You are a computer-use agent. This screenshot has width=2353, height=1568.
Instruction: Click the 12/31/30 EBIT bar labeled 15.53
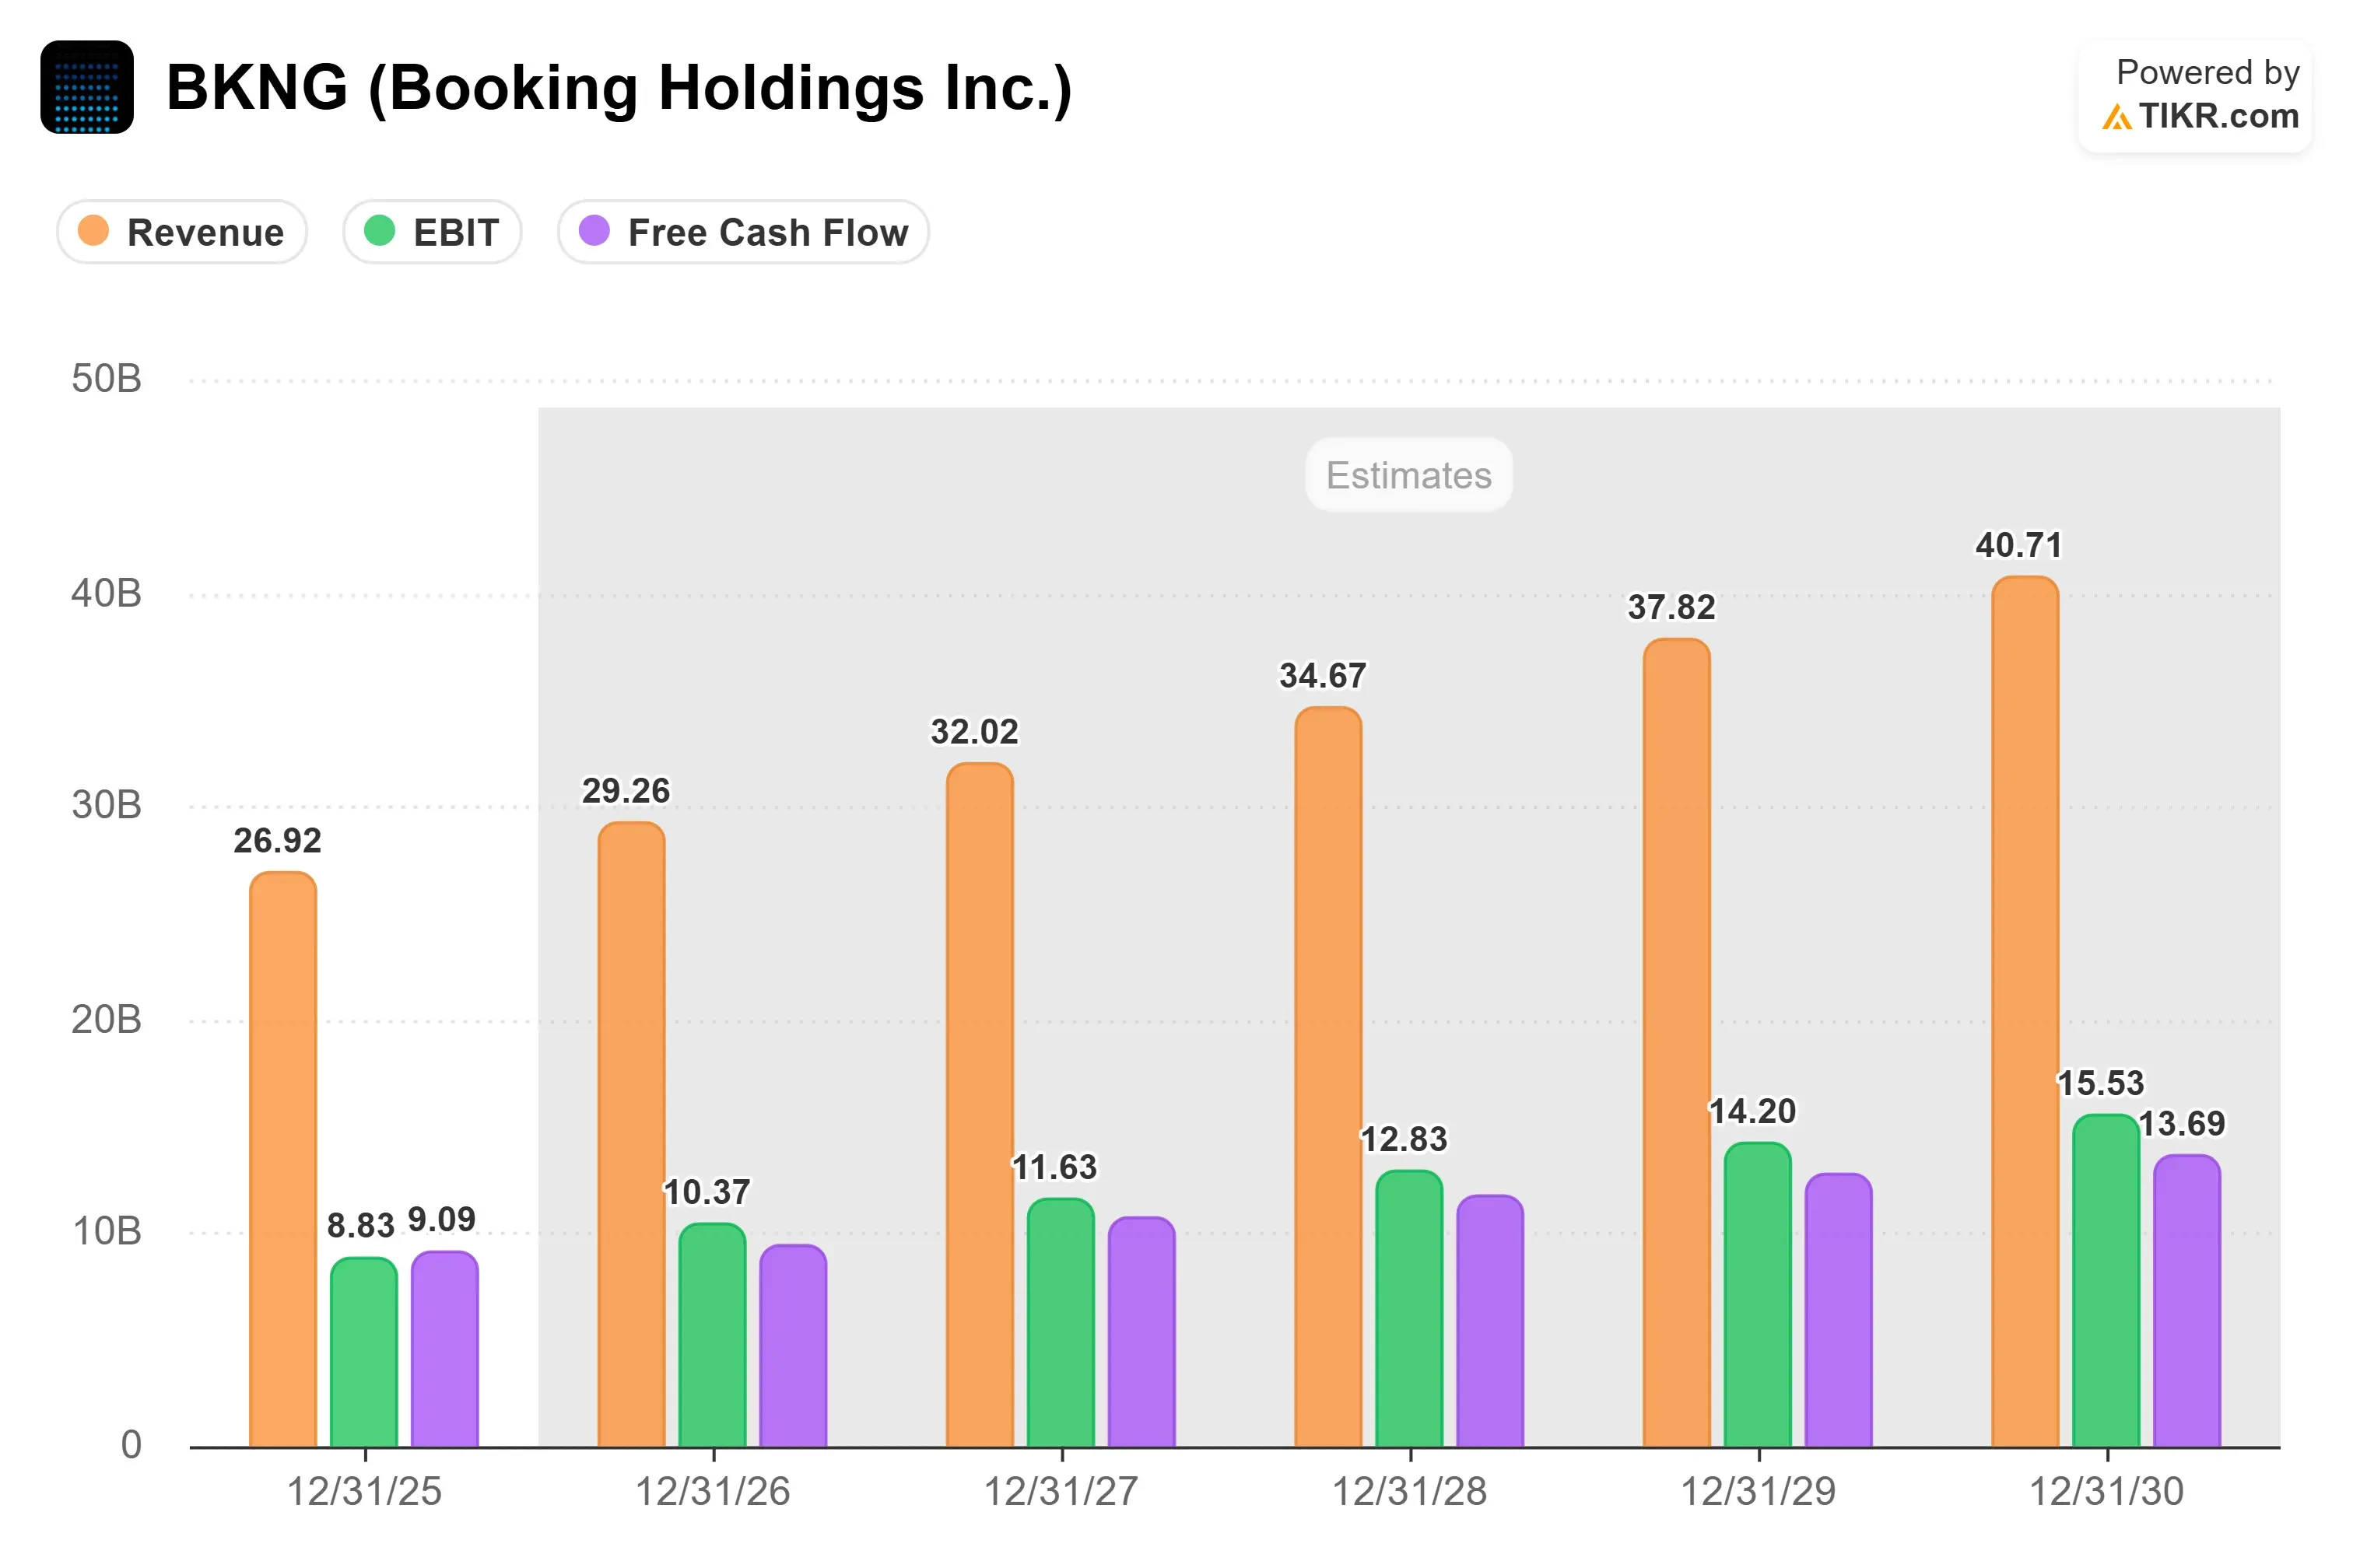tap(2106, 1281)
